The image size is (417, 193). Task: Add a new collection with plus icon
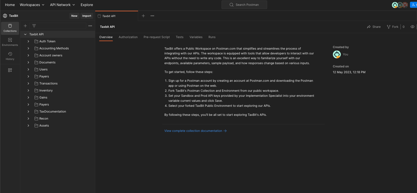(25, 26)
